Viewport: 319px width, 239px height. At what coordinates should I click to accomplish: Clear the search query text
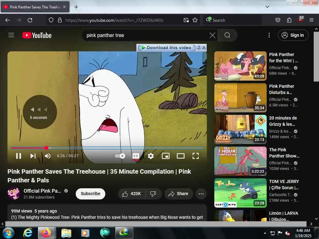tap(212, 35)
